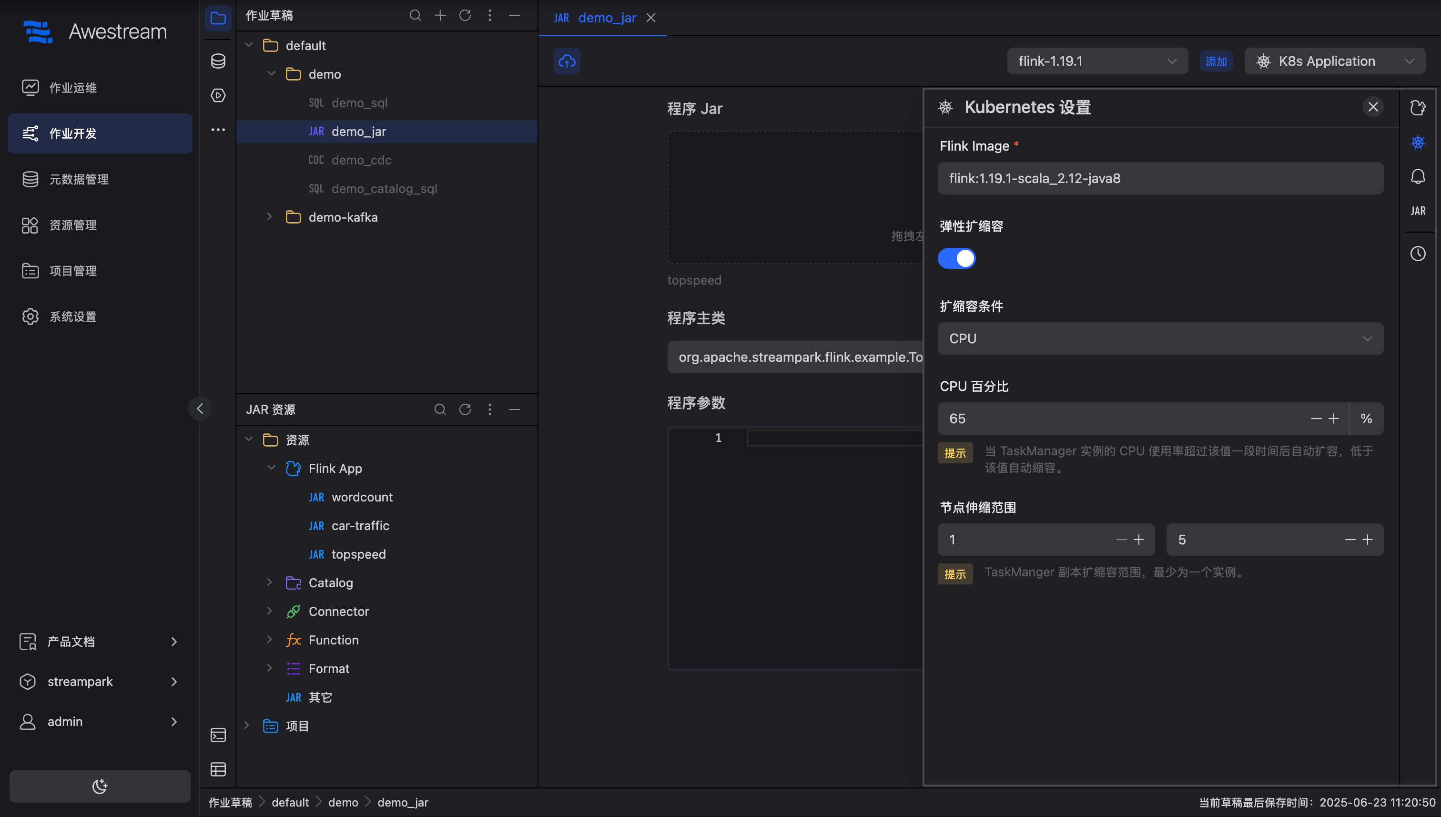Search within the JAR 资源 panel

tap(440, 409)
